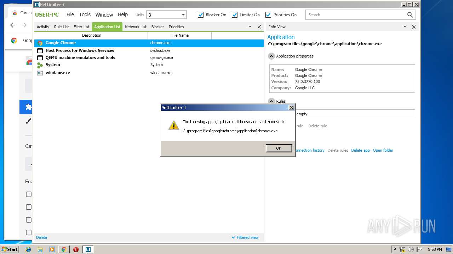Open the Opera taskbar icon
The height and width of the screenshot is (254, 453).
click(x=76, y=249)
